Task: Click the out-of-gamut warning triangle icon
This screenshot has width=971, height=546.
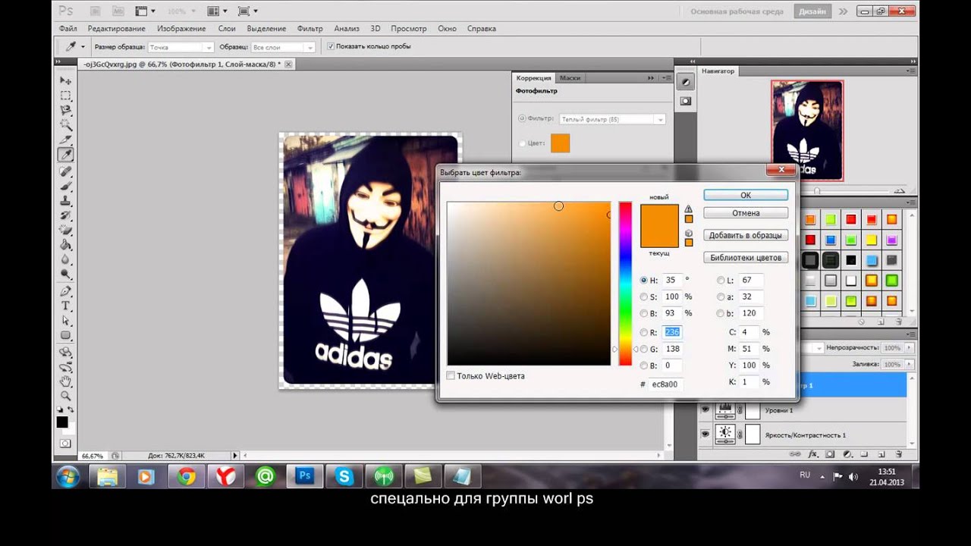Action: point(689,209)
